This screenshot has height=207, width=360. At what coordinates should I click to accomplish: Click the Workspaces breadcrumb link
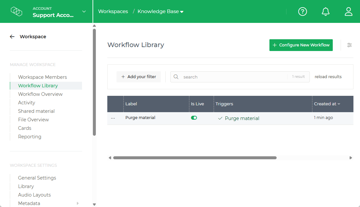pyautogui.click(x=113, y=11)
